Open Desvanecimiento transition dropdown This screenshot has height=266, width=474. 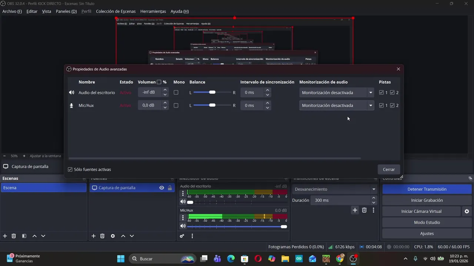click(335, 189)
